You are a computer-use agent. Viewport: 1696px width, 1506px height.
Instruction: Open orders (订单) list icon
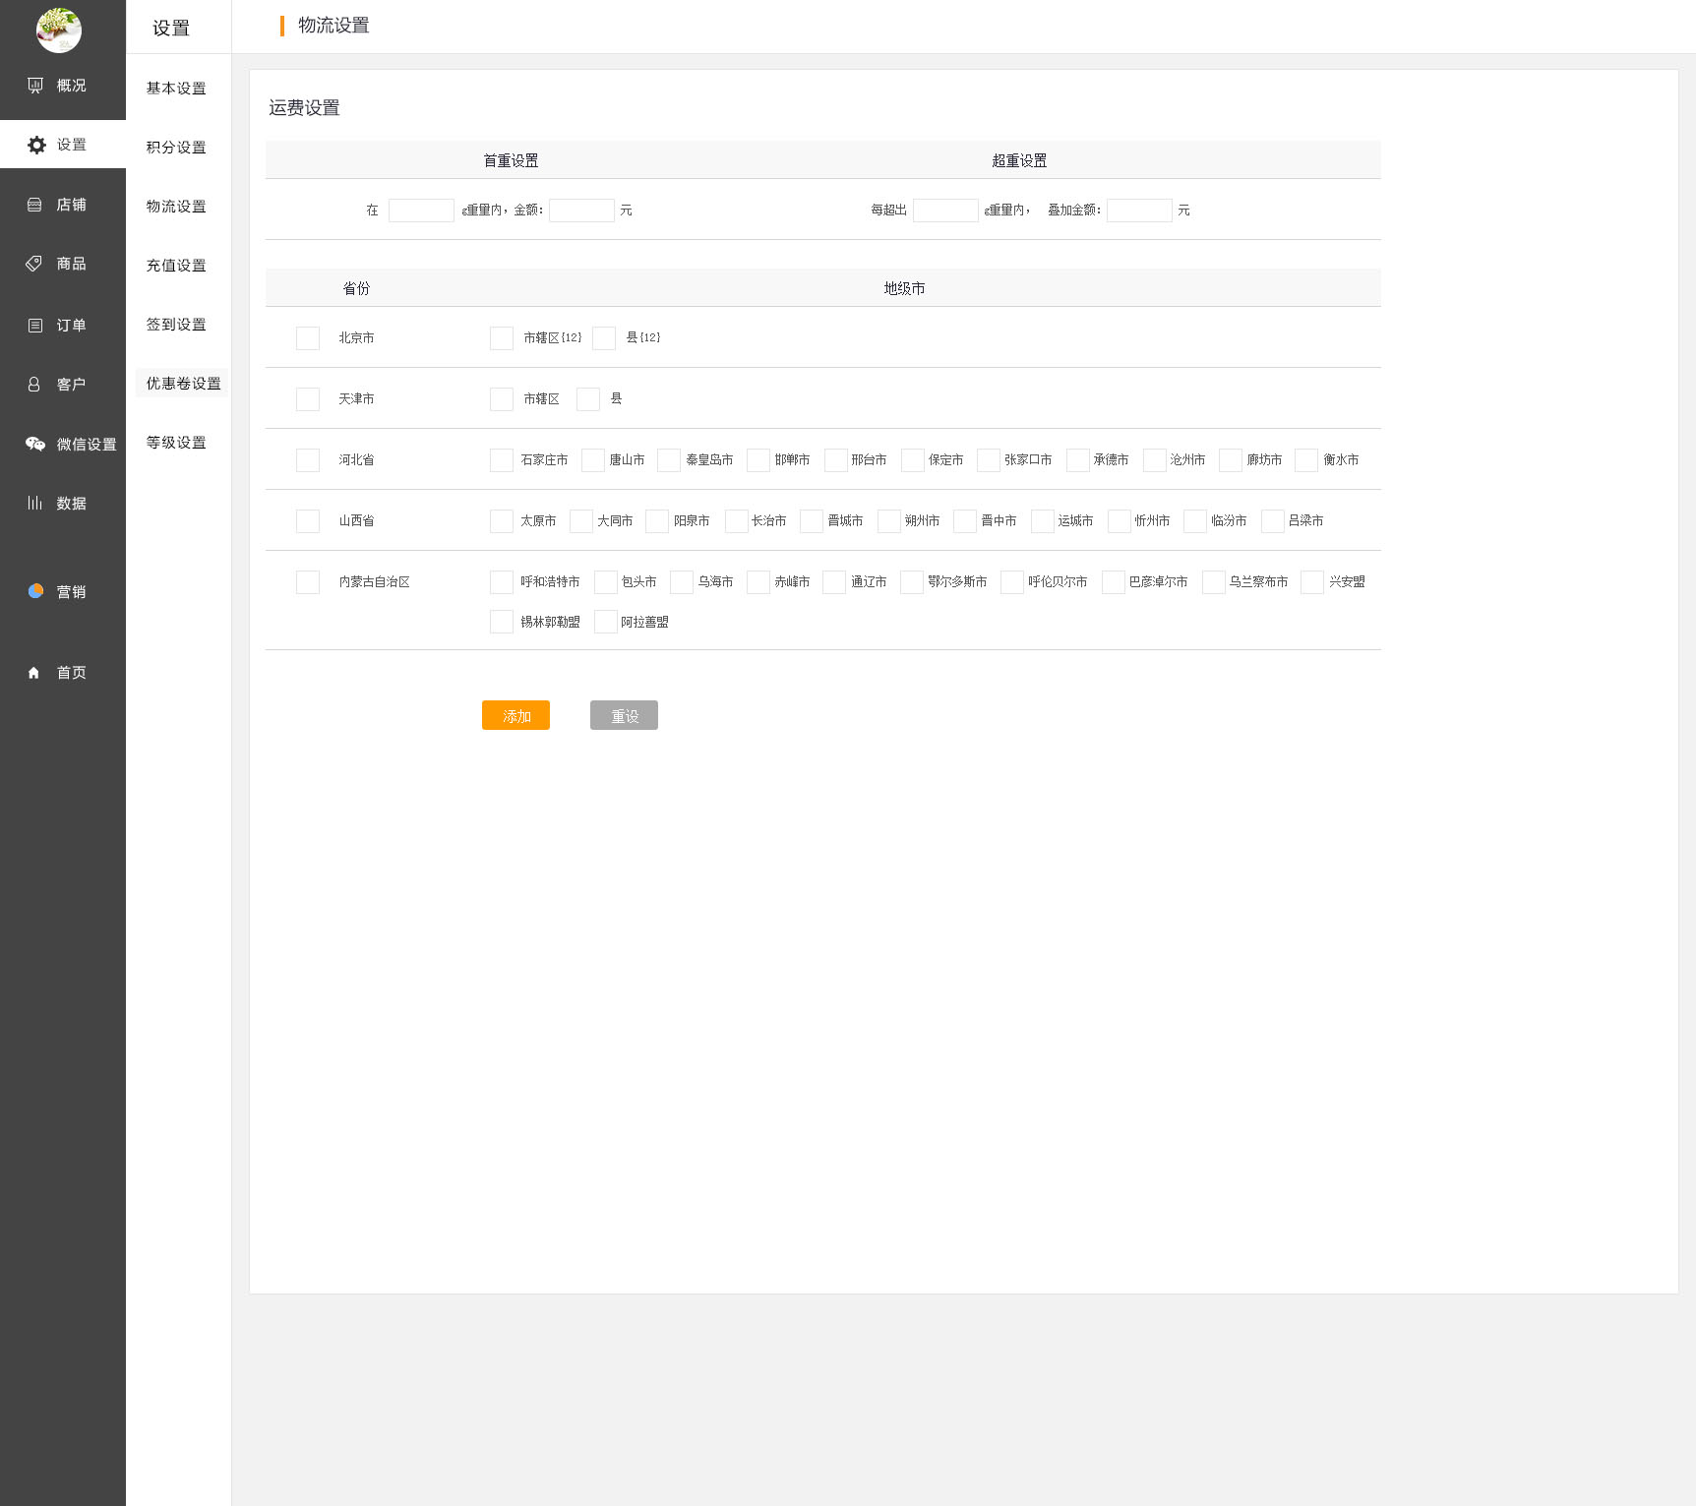point(35,326)
